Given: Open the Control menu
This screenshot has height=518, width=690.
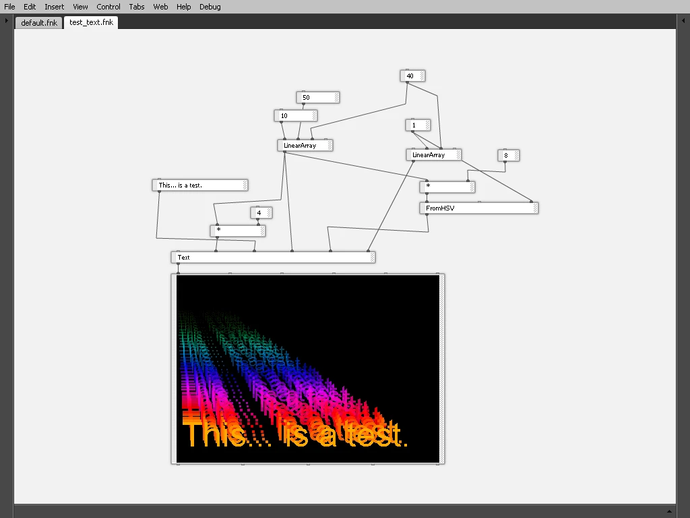Looking at the screenshot, I should coord(108,7).
